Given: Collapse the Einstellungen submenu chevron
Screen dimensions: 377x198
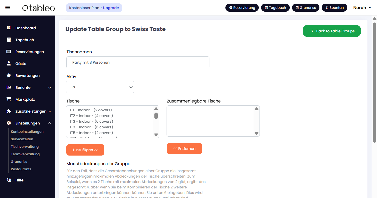Looking at the screenshot, I should [x=50, y=123].
